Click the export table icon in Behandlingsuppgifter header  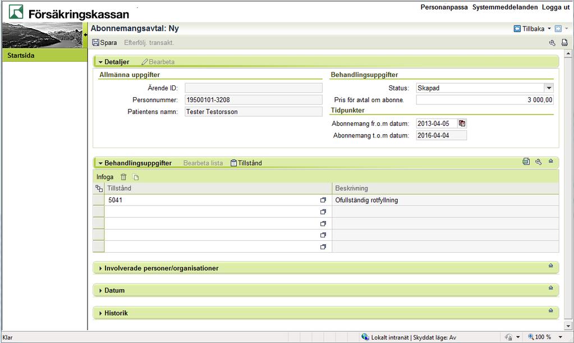point(526,162)
